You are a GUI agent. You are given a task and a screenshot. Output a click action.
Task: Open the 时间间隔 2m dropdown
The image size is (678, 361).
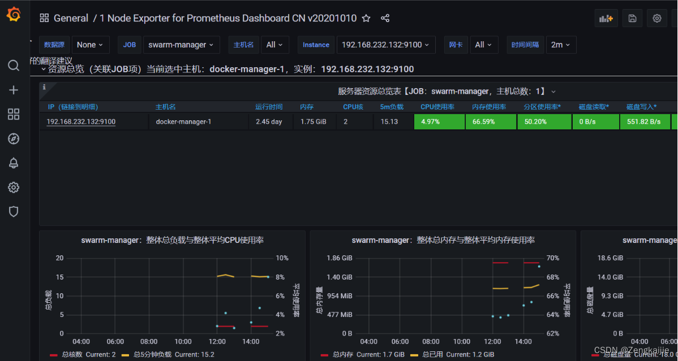click(561, 45)
